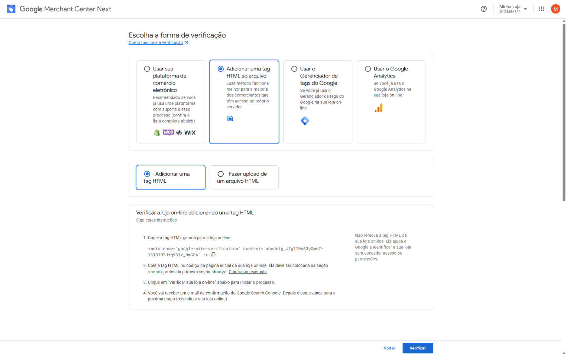Image resolution: width=566 pixels, height=354 pixels.
Task: Open the 'Confira um exemplo' link
Action: 248,272
